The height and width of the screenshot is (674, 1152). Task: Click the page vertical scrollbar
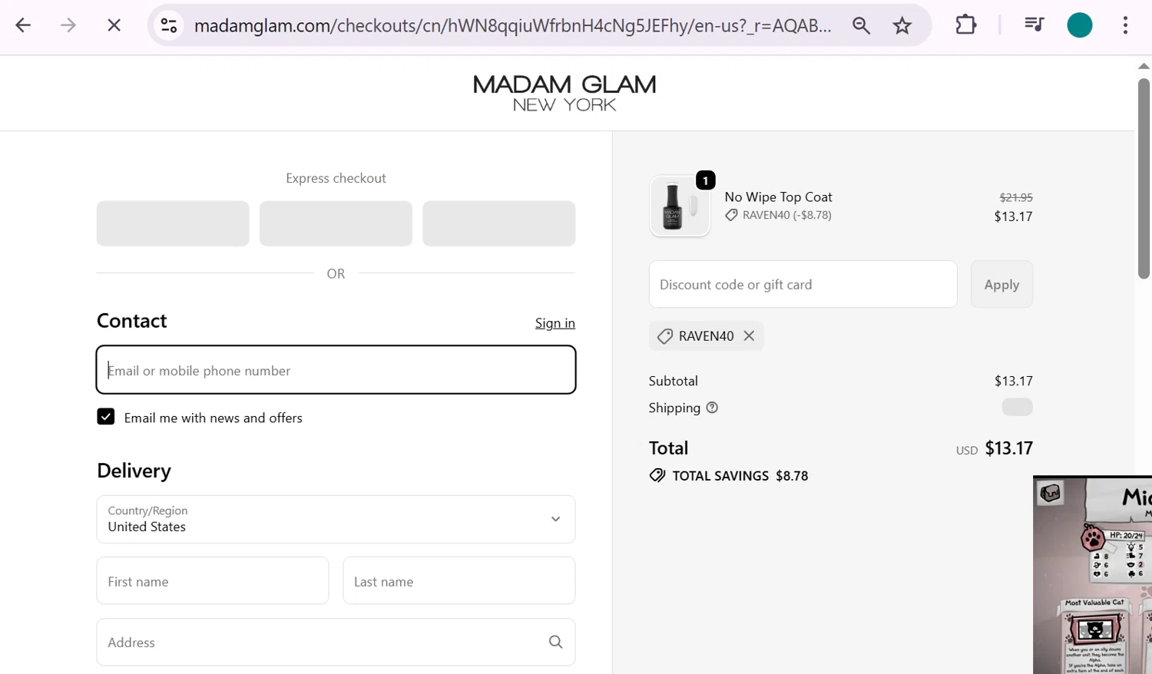(1144, 179)
